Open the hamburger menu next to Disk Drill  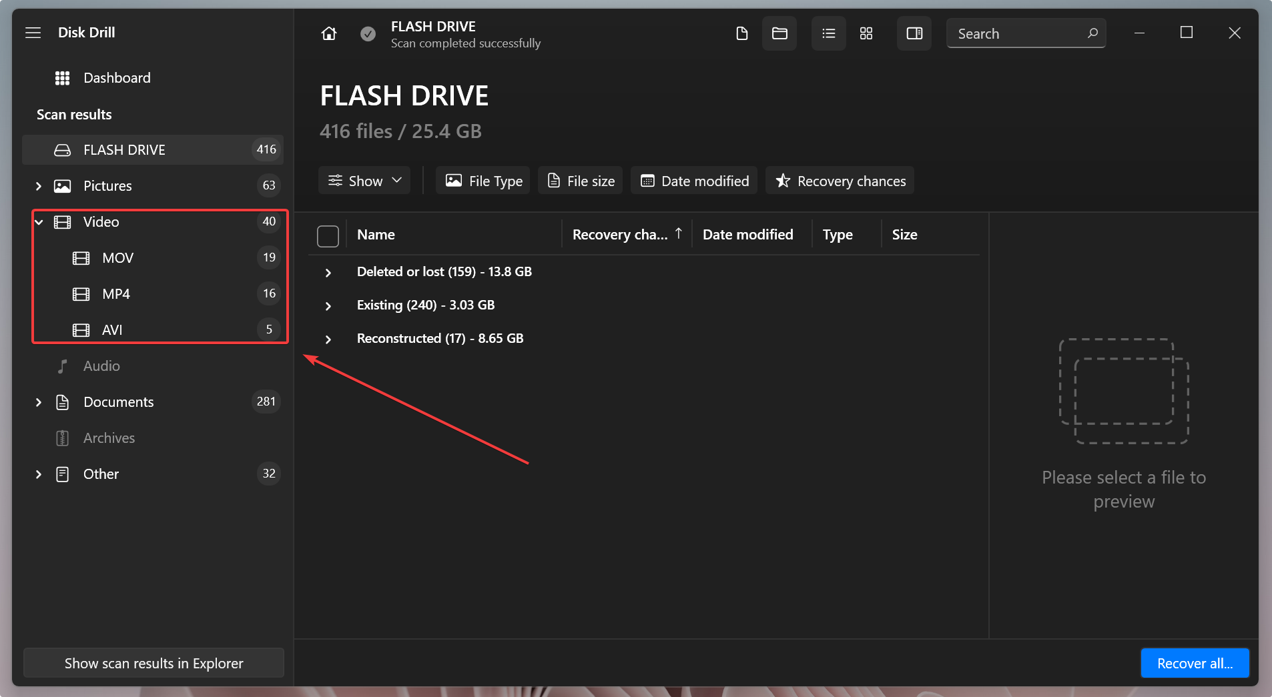(x=33, y=33)
